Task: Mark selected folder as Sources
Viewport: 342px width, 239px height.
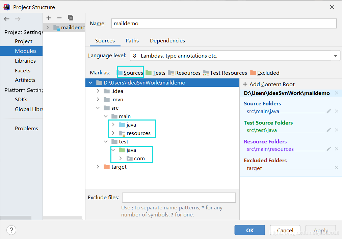Action: (x=130, y=73)
